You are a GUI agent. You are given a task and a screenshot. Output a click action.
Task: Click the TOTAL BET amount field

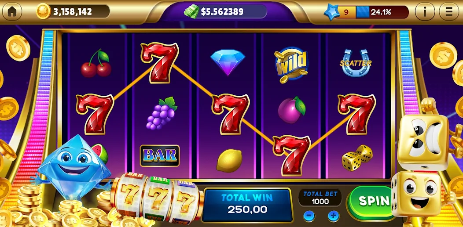pos(320,198)
